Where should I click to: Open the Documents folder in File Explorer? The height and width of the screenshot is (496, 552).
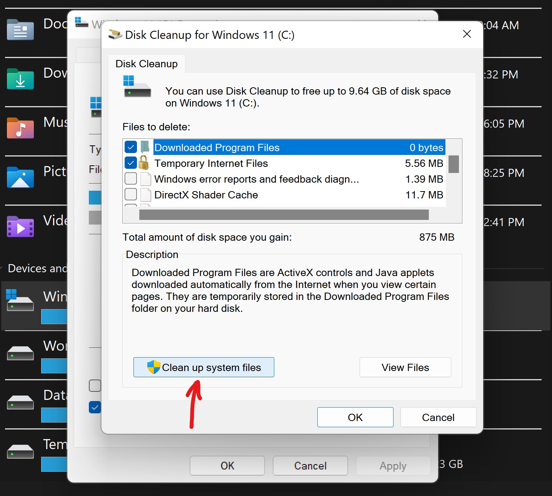point(20,30)
